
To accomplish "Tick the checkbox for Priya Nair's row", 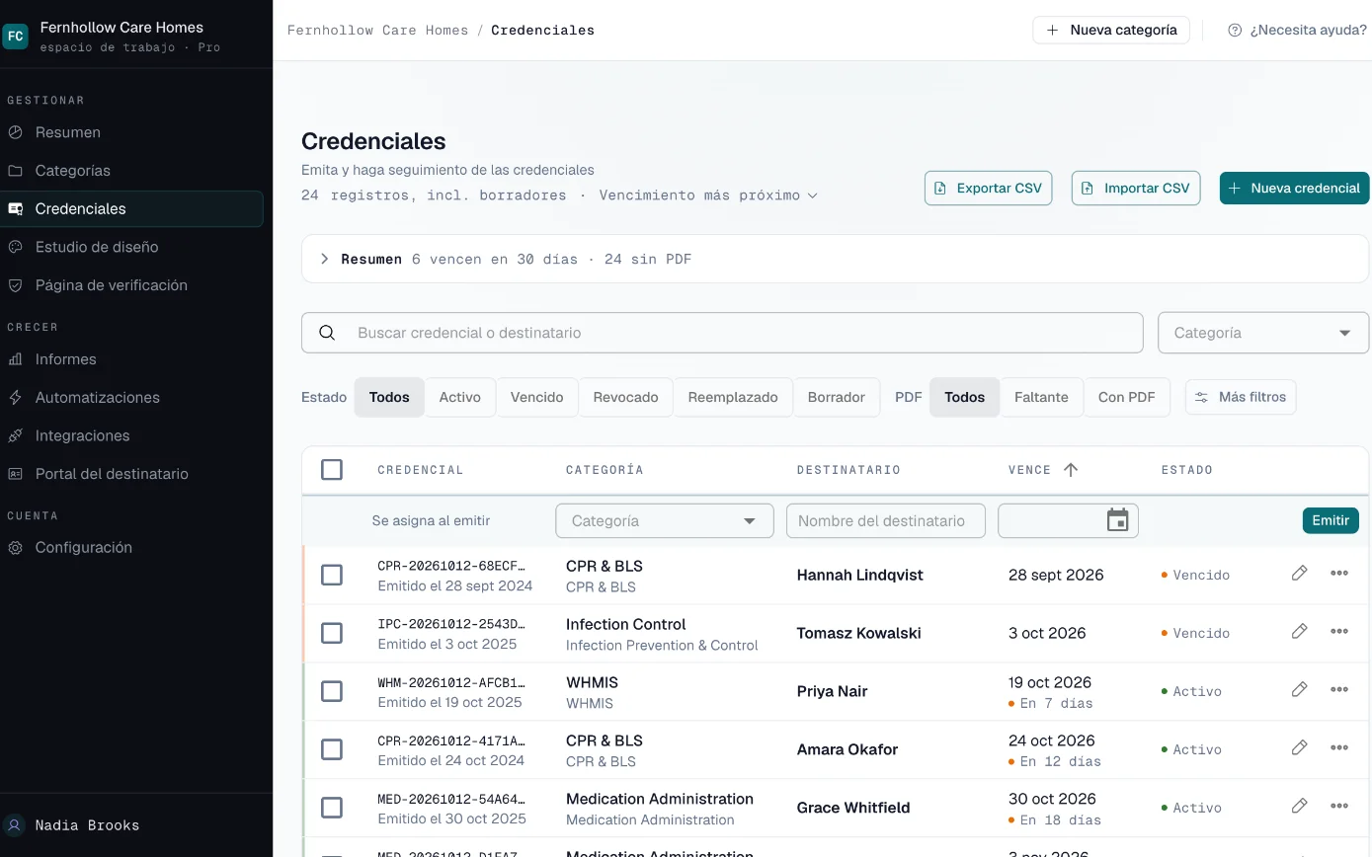I will (x=332, y=691).
